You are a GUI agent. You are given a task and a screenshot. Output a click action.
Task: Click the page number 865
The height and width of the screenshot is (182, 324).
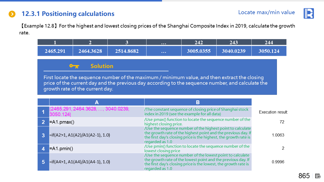(304, 176)
